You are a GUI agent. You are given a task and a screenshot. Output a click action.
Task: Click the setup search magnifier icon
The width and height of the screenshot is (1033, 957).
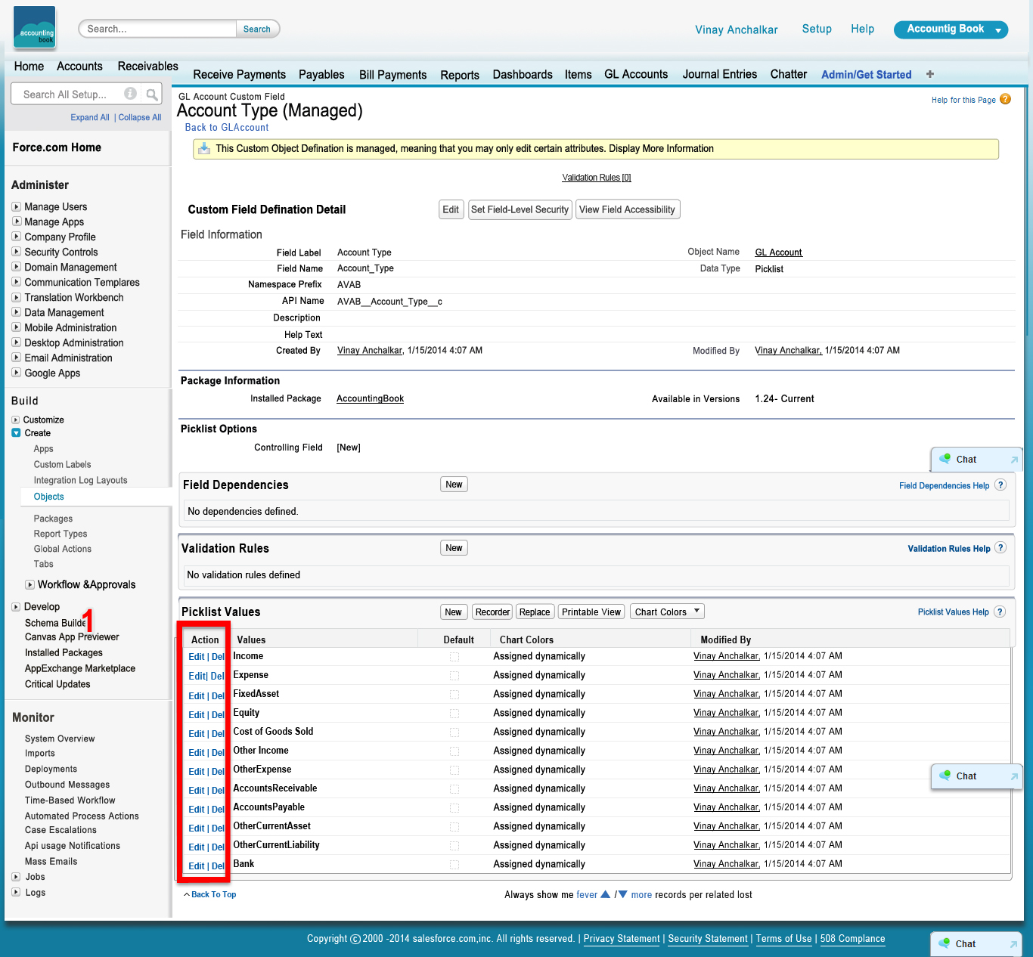[x=152, y=94]
